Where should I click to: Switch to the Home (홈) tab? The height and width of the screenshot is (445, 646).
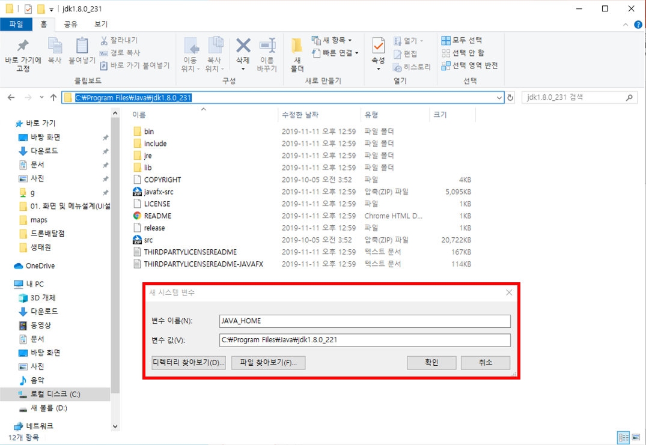click(x=43, y=24)
